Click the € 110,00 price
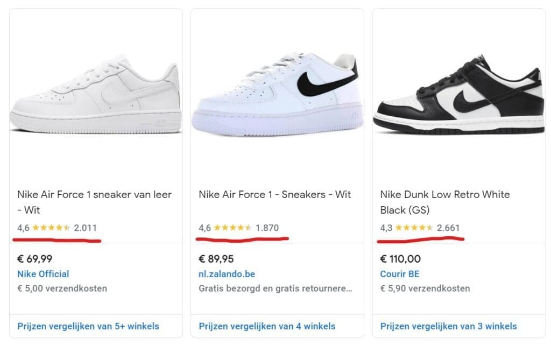Screen dimensions: 551x345 [400, 259]
